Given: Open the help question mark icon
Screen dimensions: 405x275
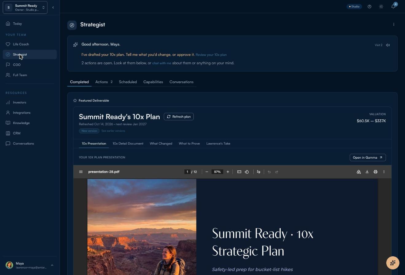Looking at the screenshot, I should pyautogui.click(x=369, y=6).
